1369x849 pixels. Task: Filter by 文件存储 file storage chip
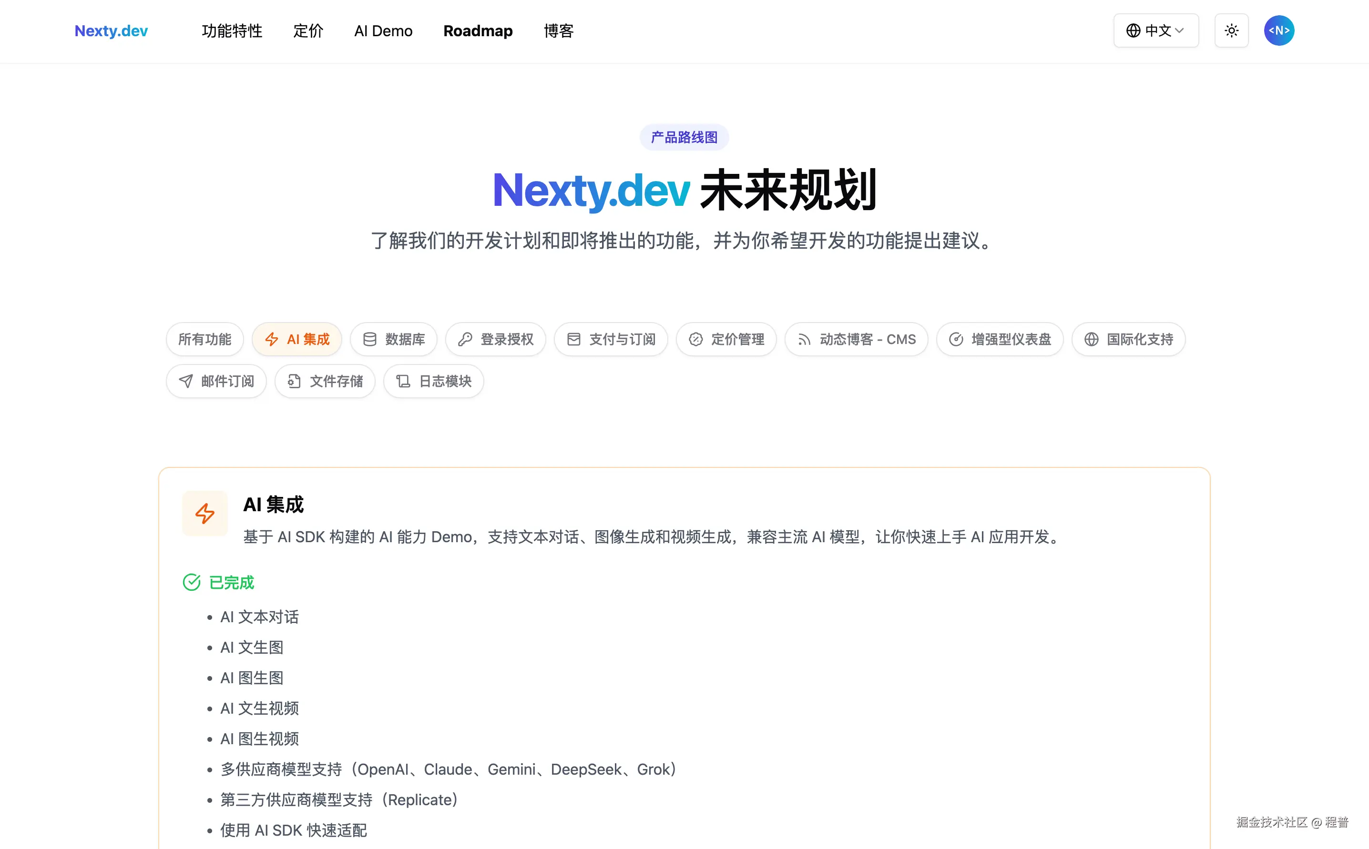tap(325, 381)
